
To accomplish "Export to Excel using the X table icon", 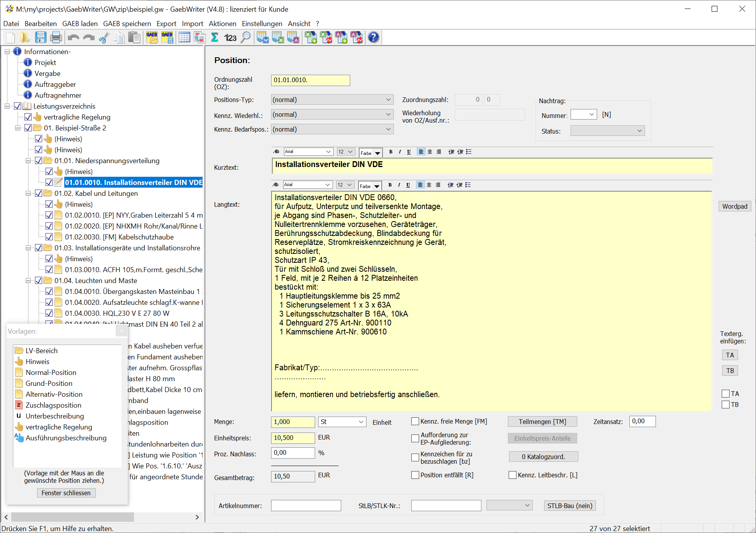I will tap(278, 37).
